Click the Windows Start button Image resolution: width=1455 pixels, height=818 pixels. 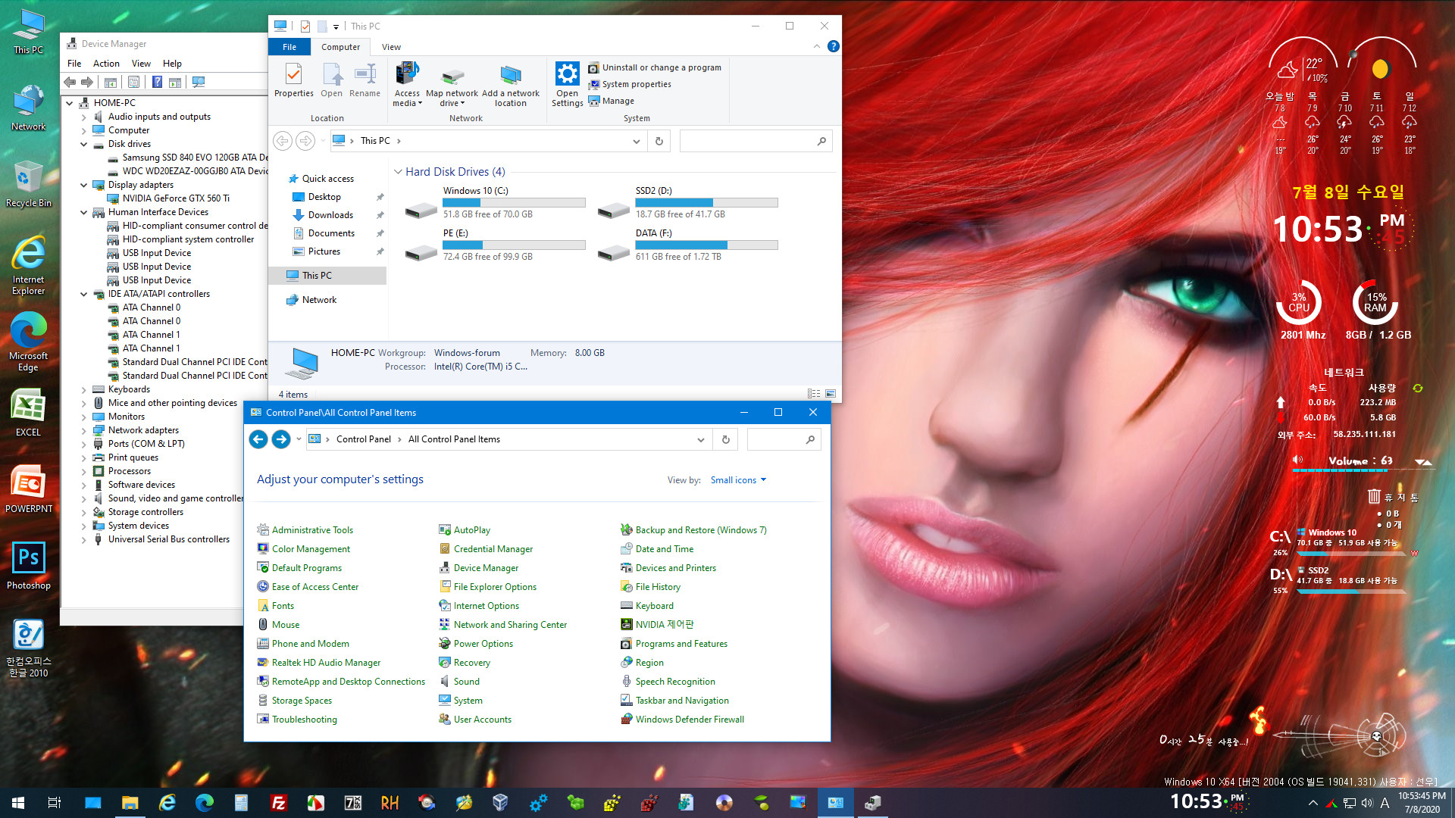(18, 802)
